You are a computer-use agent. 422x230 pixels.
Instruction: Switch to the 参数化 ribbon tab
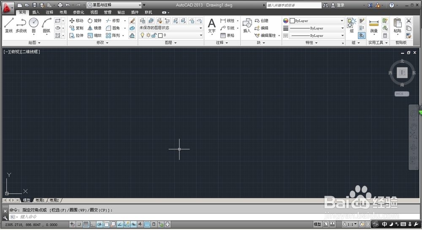[78, 12]
